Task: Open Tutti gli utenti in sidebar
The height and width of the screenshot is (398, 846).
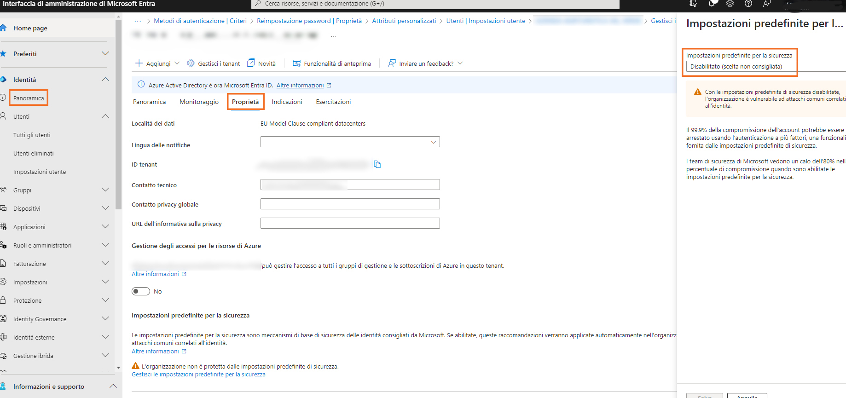Action: [x=32, y=135]
